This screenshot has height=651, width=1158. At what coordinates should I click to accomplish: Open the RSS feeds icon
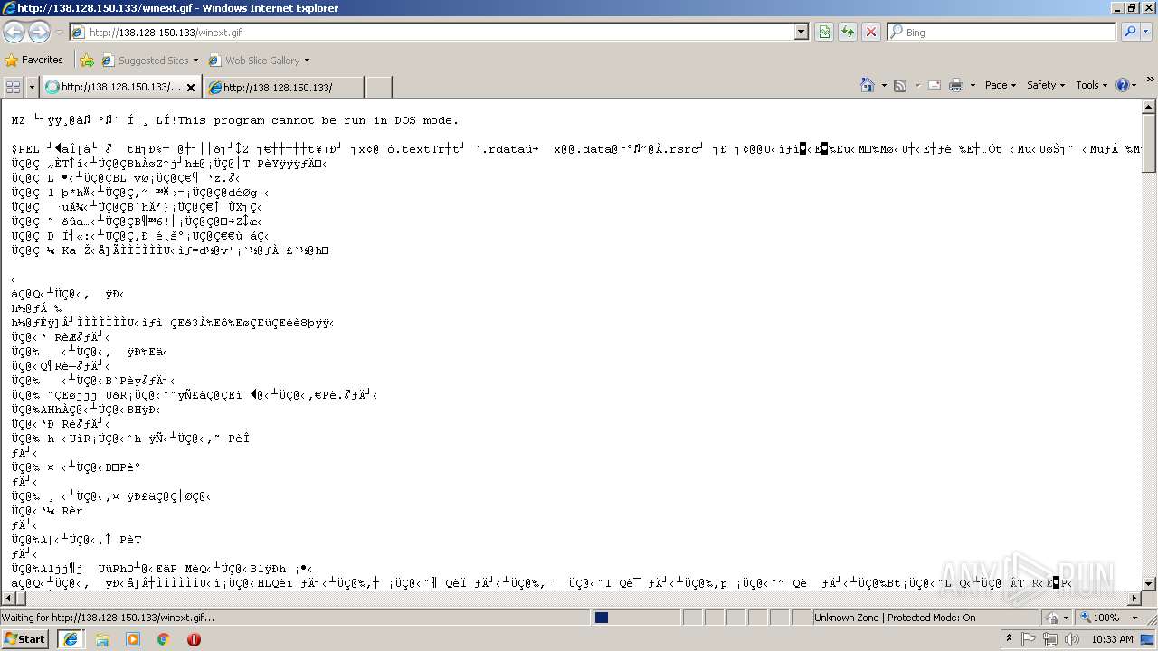(x=900, y=85)
